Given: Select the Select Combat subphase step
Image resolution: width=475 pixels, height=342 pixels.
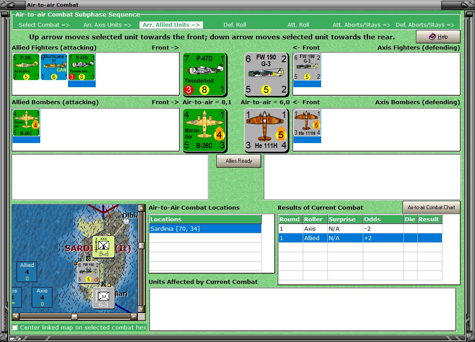Looking at the screenshot, I should pos(44,25).
